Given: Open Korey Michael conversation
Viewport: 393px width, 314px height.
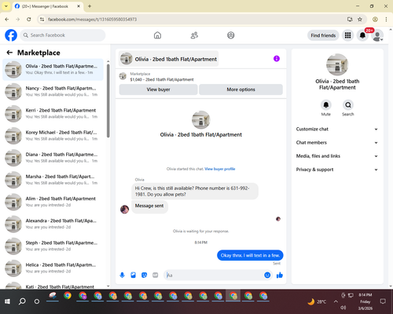Looking at the screenshot, I should pyautogui.click(x=53, y=136).
